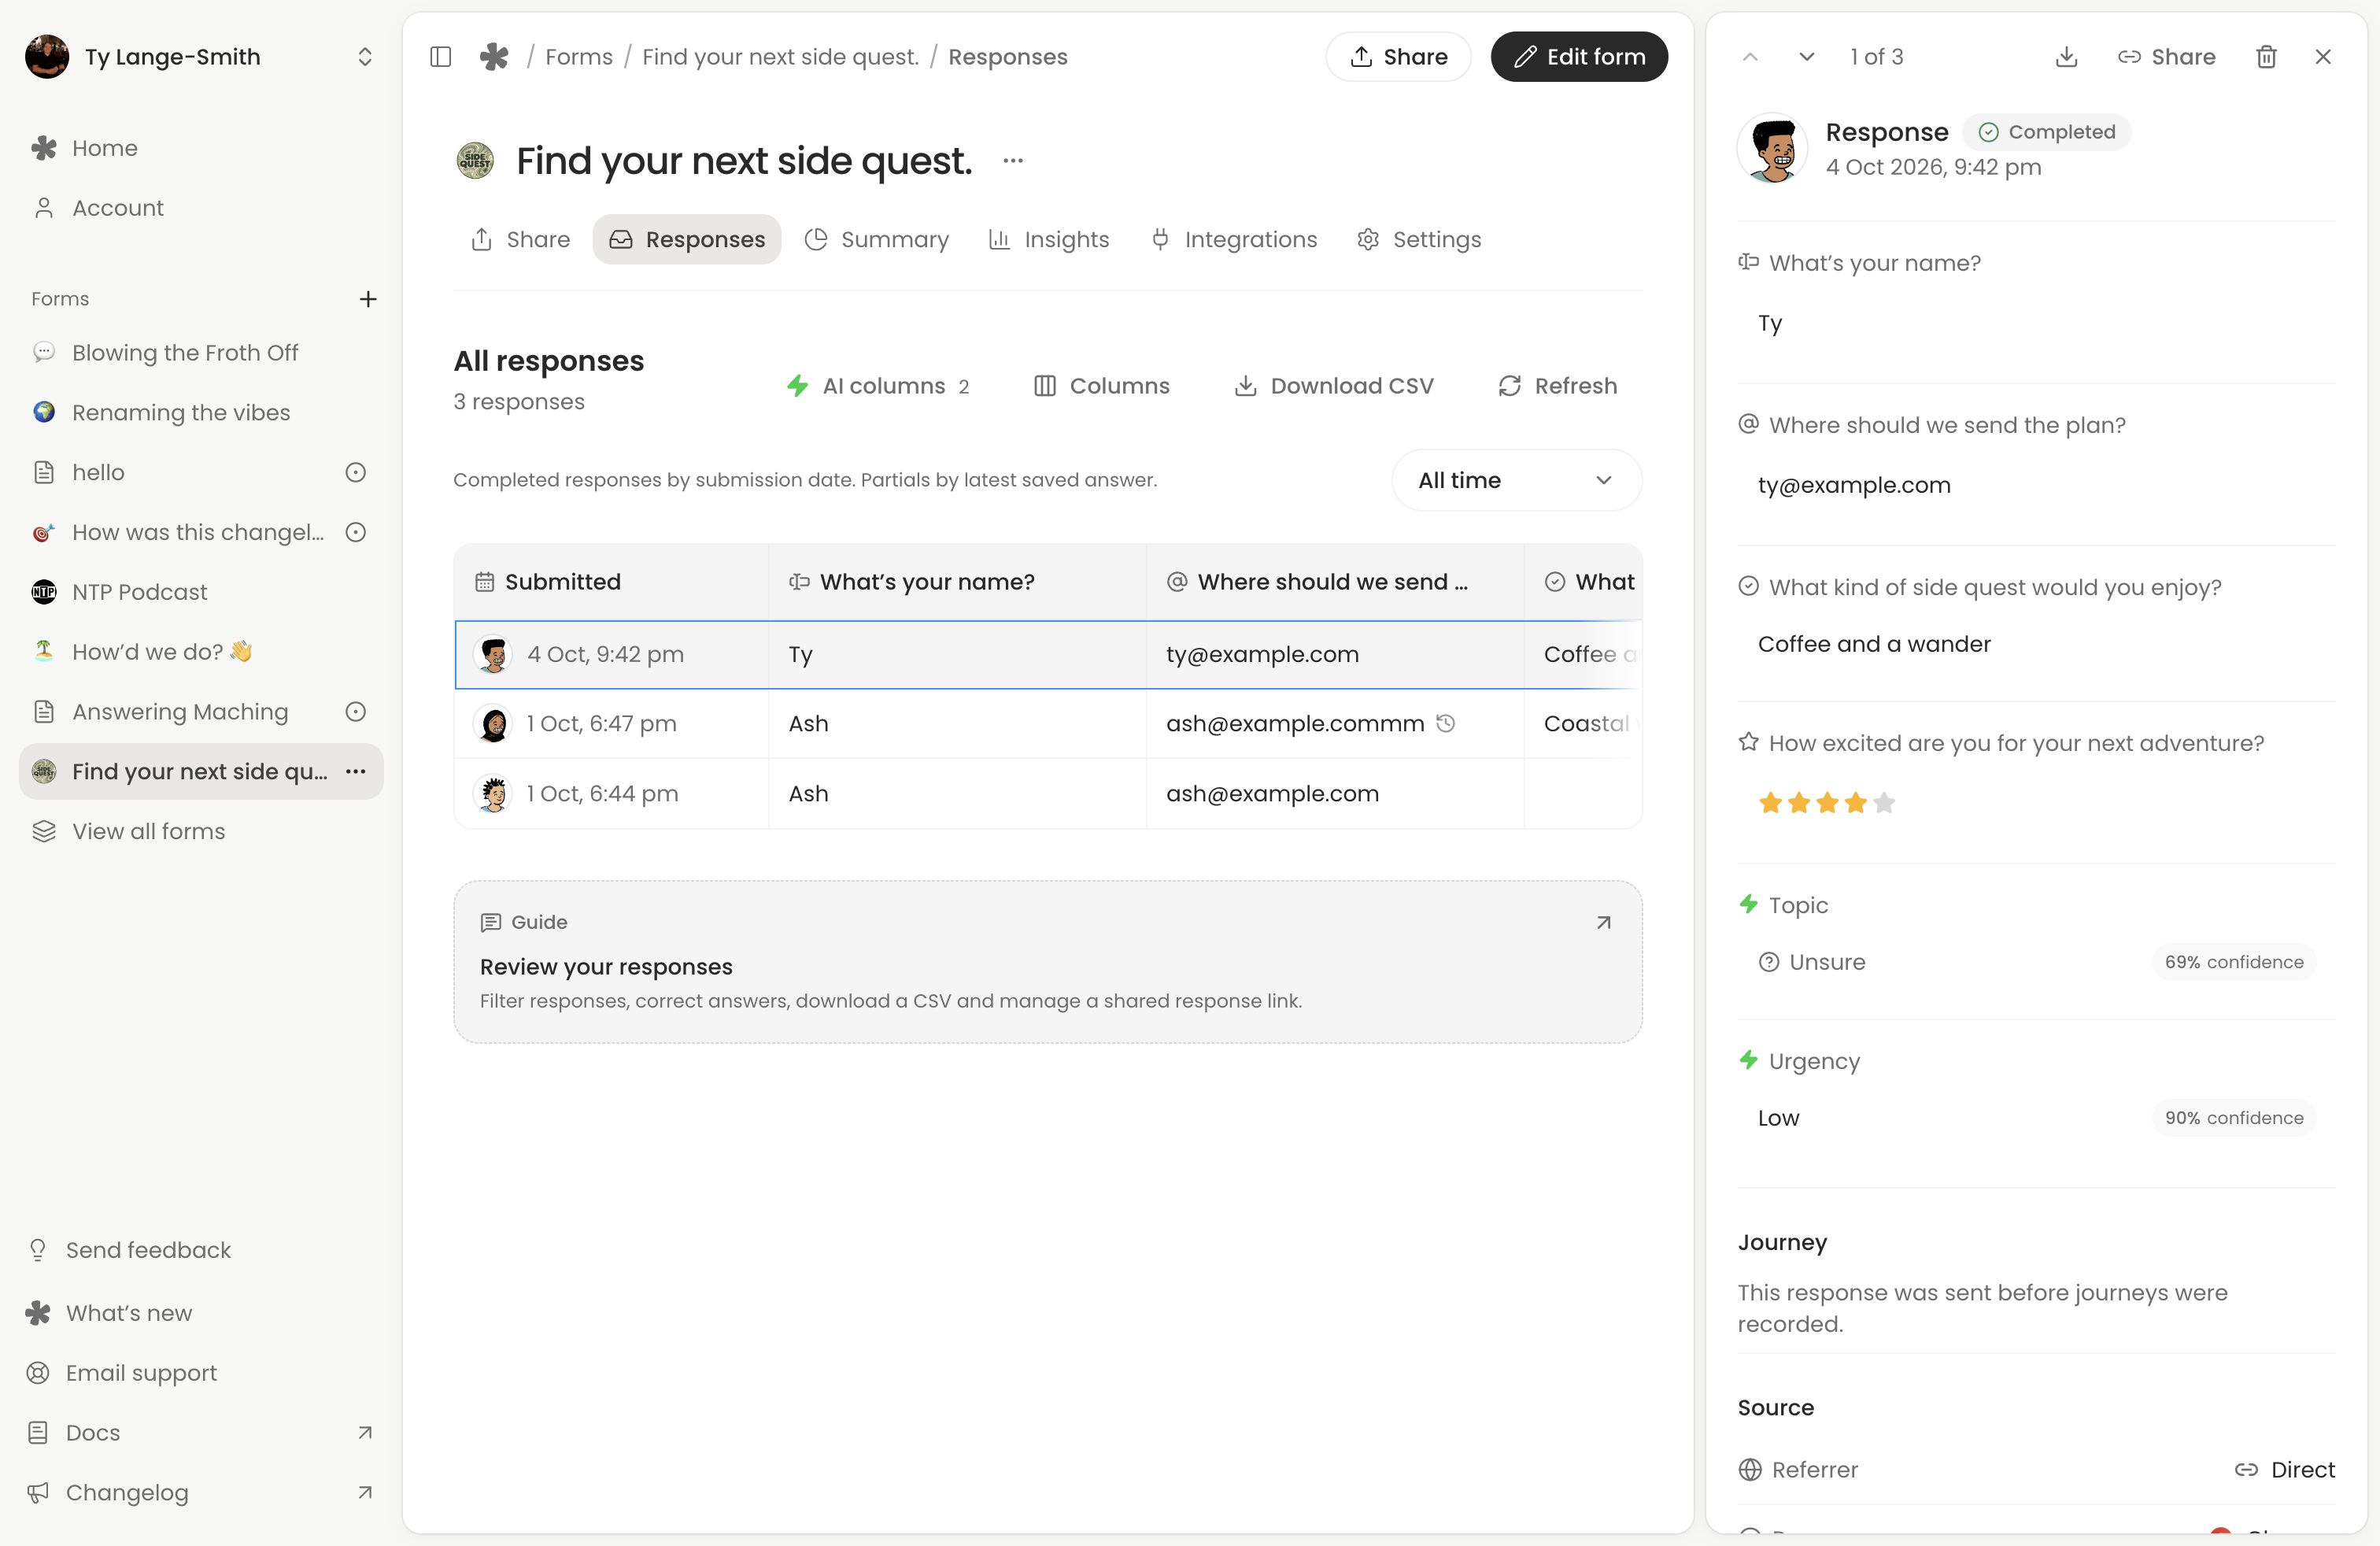2380x1546 pixels.
Task: Open the Insights tab
Action: click(1049, 239)
